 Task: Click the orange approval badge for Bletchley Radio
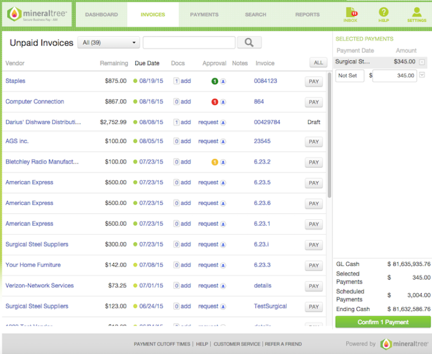pyautogui.click(x=214, y=162)
